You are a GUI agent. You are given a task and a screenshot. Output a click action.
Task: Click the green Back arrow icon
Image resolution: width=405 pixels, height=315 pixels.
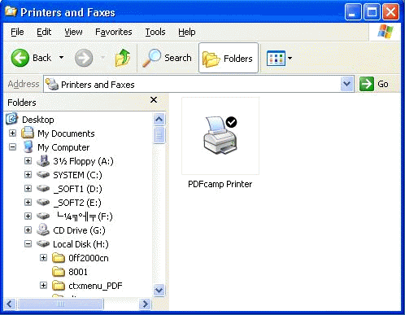pyautogui.click(x=20, y=58)
